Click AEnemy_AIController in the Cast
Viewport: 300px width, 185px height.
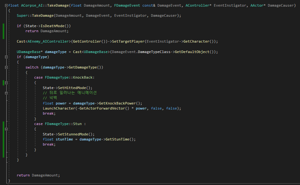point(48,41)
